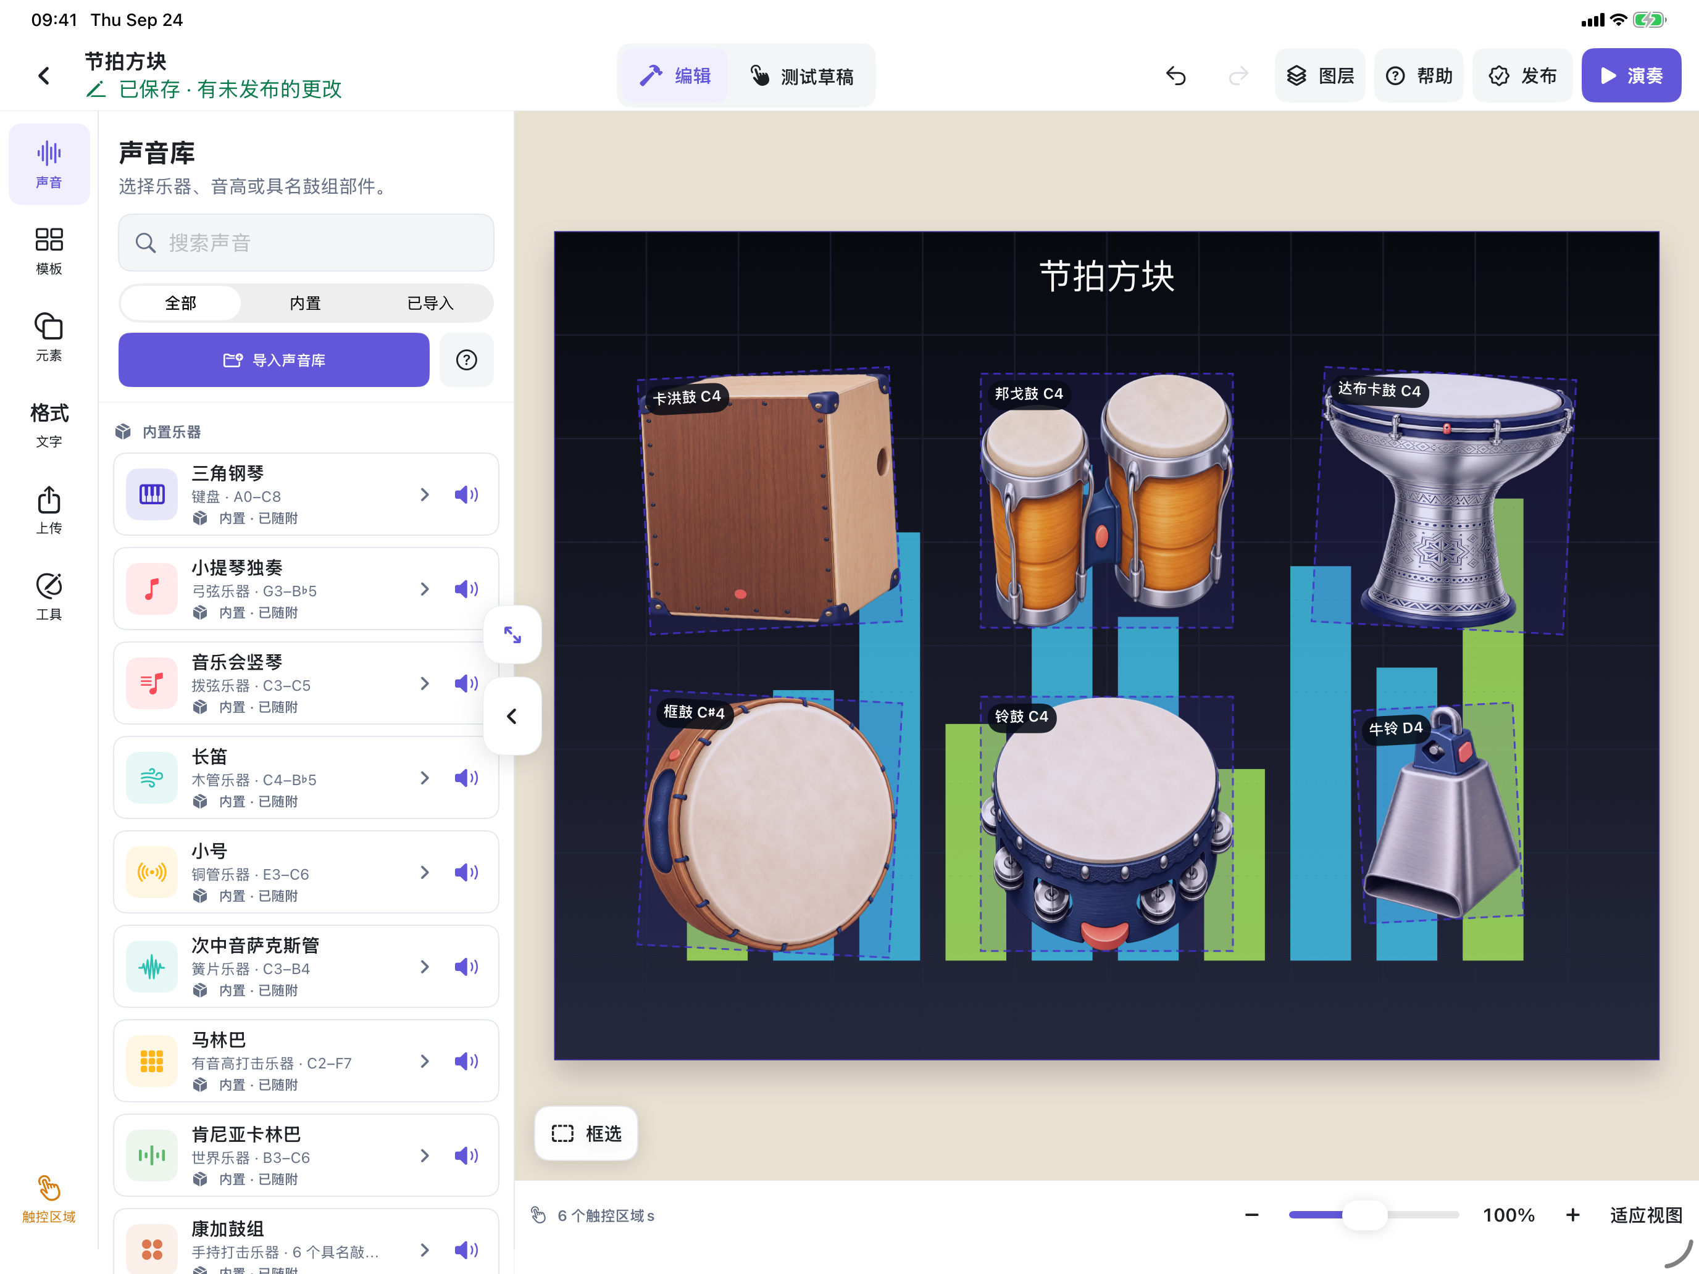Screen dimensions: 1699x1274
Task: Click the expand panel arrows icon
Action: [512, 635]
